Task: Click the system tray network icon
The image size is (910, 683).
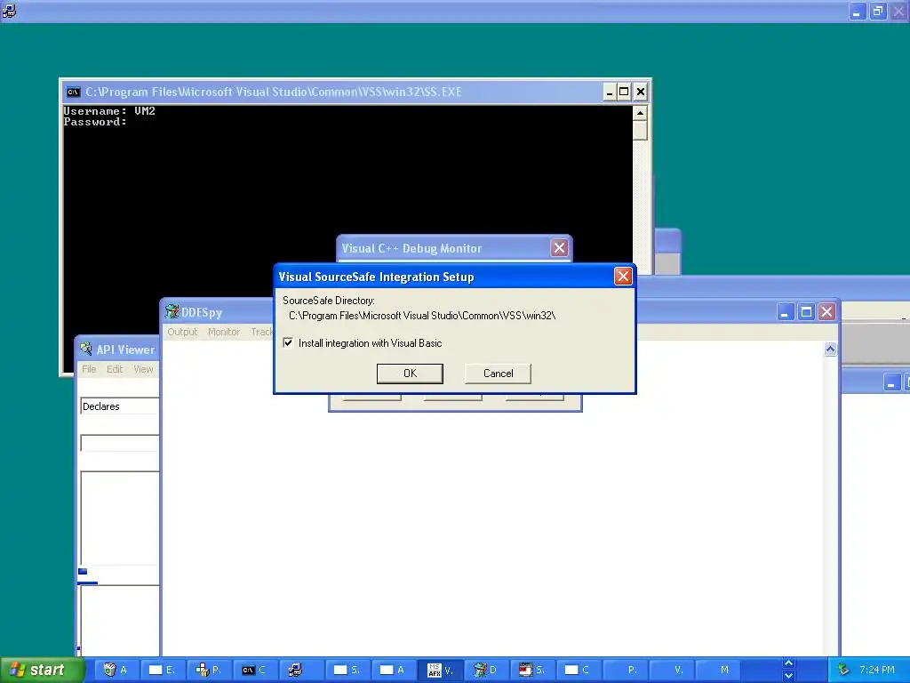Action: (844, 670)
